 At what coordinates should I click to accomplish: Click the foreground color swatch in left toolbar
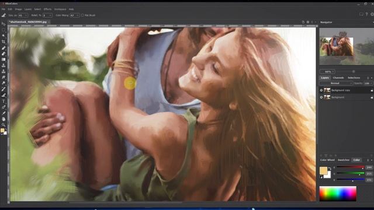coord(2,130)
